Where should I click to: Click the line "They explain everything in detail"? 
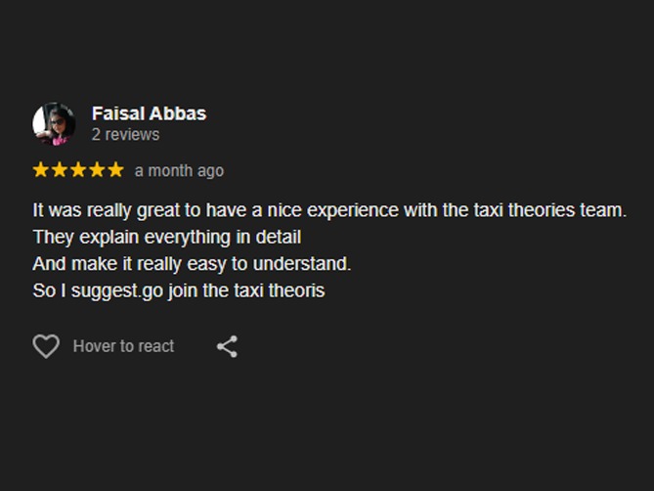click(166, 237)
